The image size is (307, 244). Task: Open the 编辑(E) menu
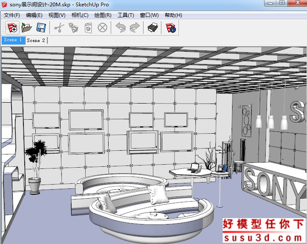(x=34, y=15)
